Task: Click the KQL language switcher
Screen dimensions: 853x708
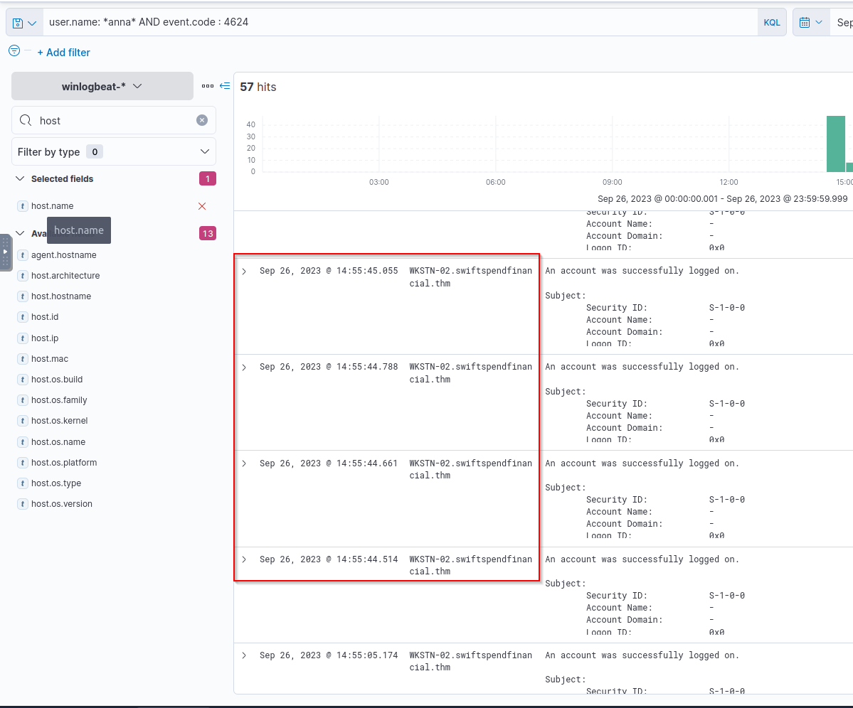Action: point(772,23)
